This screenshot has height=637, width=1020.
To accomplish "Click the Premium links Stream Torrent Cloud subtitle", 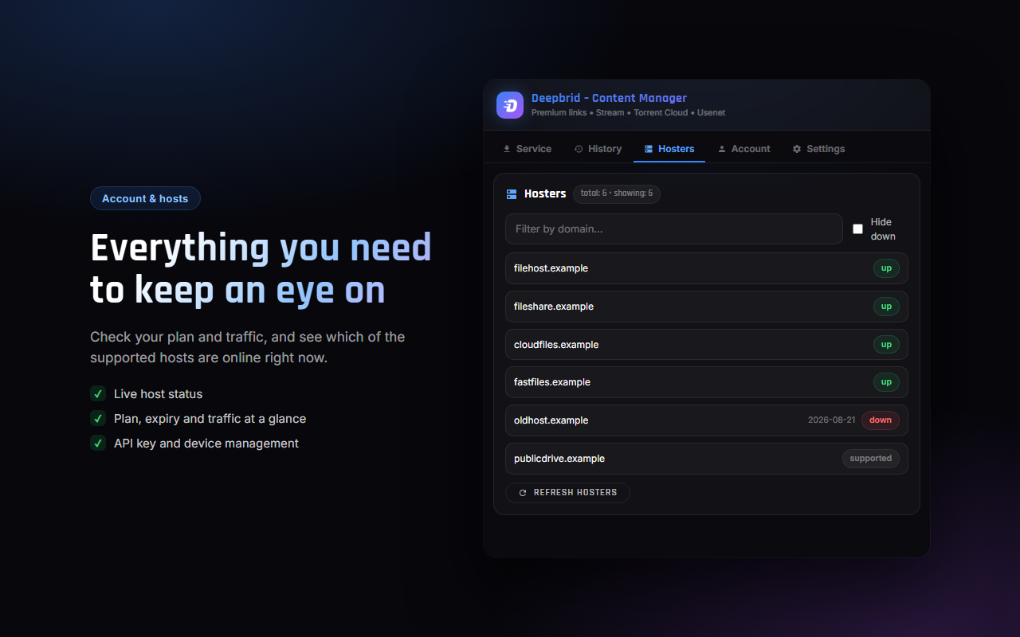I will point(628,113).
